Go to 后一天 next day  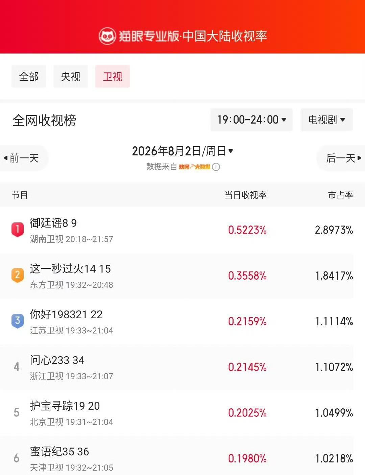[341, 158]
